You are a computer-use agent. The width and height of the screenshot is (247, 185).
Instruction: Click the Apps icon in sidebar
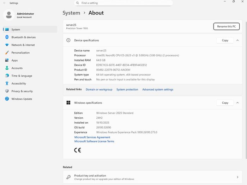tap(7, 60)
